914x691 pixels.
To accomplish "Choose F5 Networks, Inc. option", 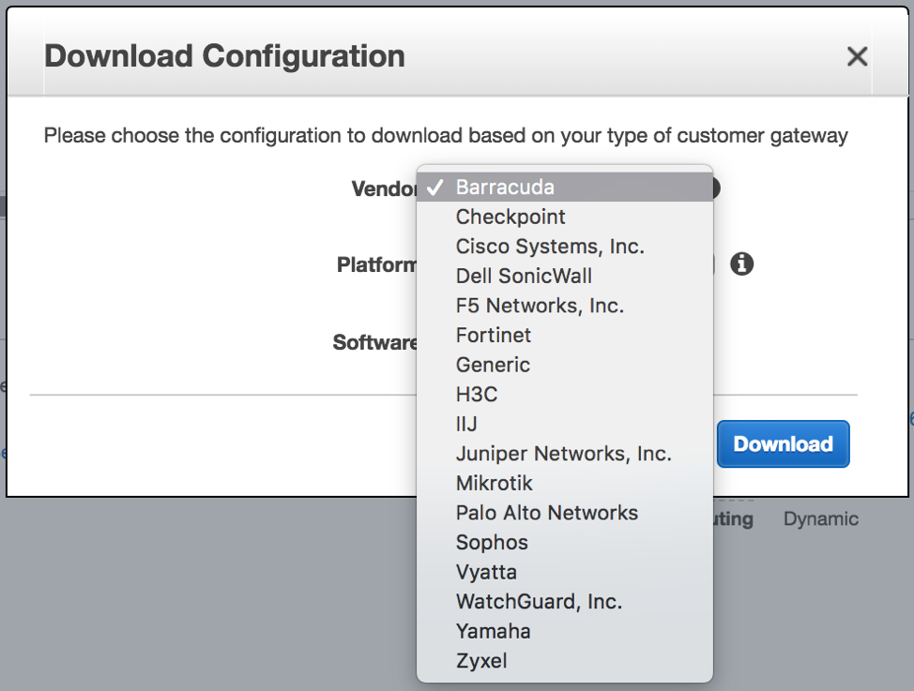I will (540, 306).
